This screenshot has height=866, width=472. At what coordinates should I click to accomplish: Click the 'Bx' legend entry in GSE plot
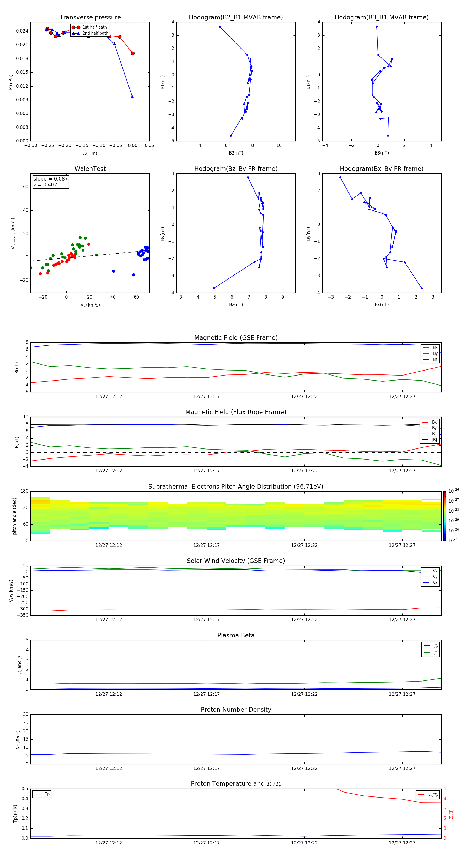(x=430, y=348)
